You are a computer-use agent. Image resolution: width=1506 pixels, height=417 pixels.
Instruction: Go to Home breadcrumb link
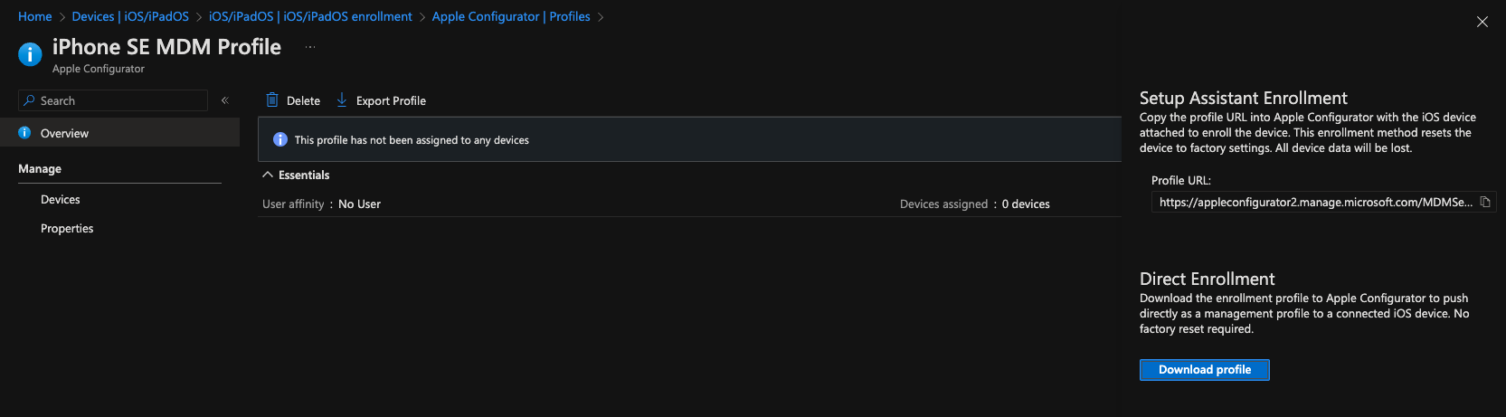(x=35, y=16)
